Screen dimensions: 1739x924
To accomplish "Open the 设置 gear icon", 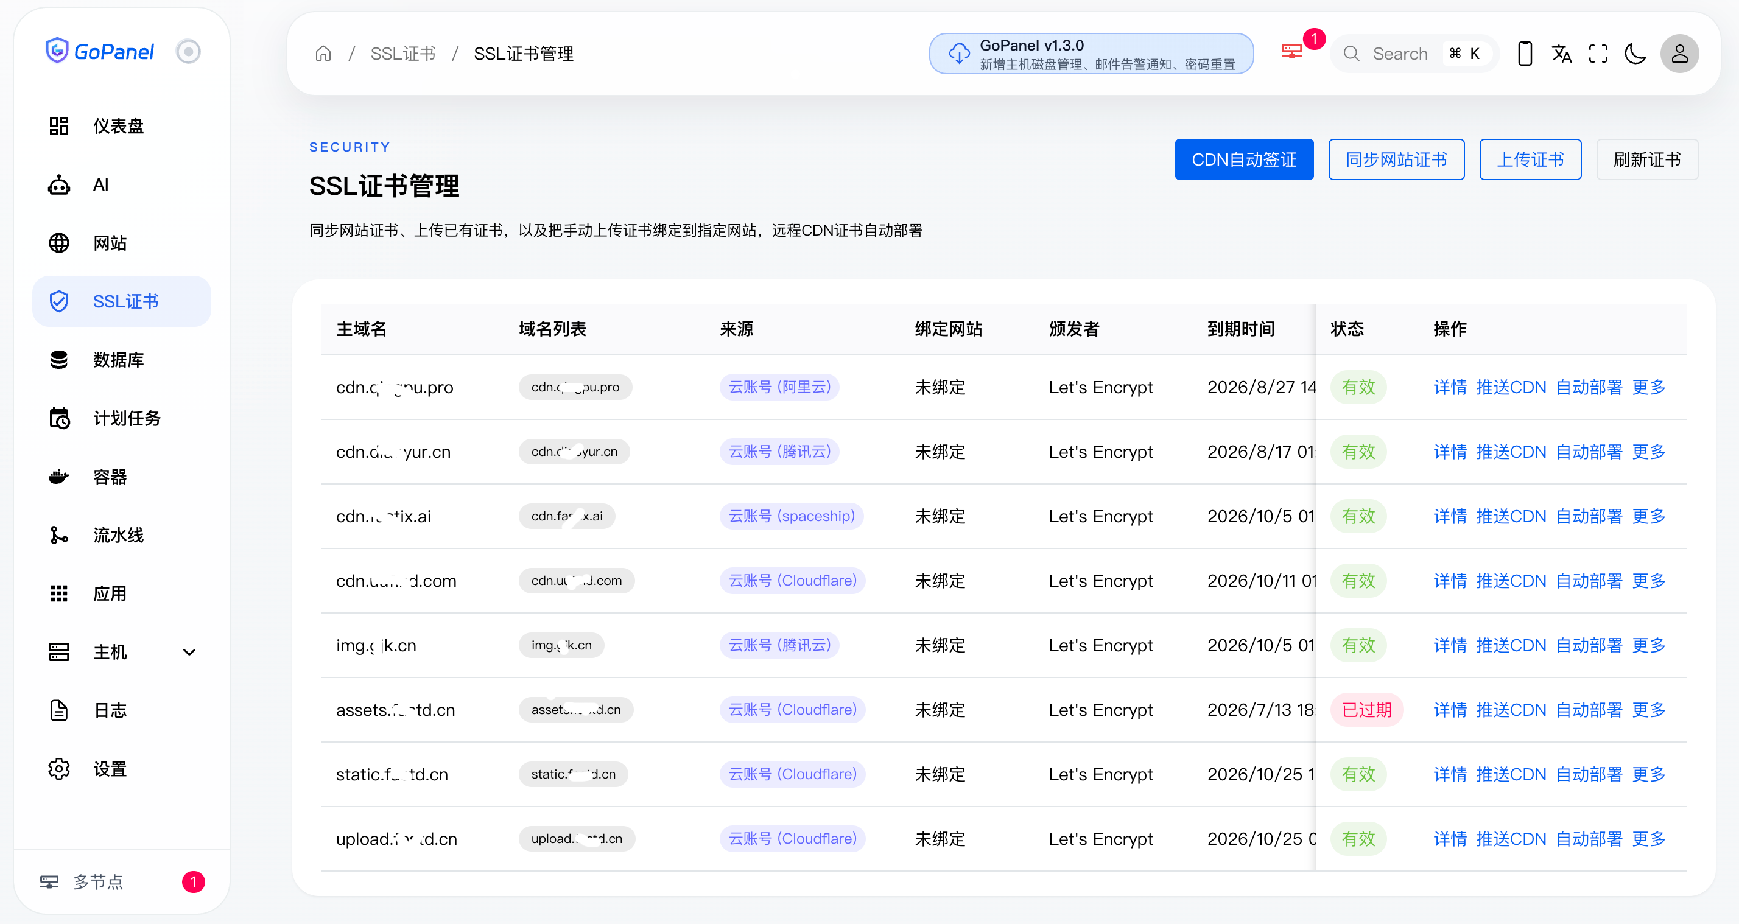I will tap(58, 769).
